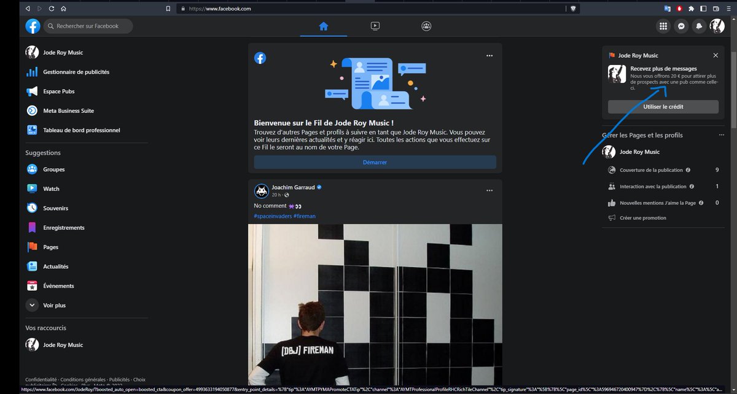The image size is (737, 394).
Task: Open the 20 h post timestamp
Action: pos(276,195)
